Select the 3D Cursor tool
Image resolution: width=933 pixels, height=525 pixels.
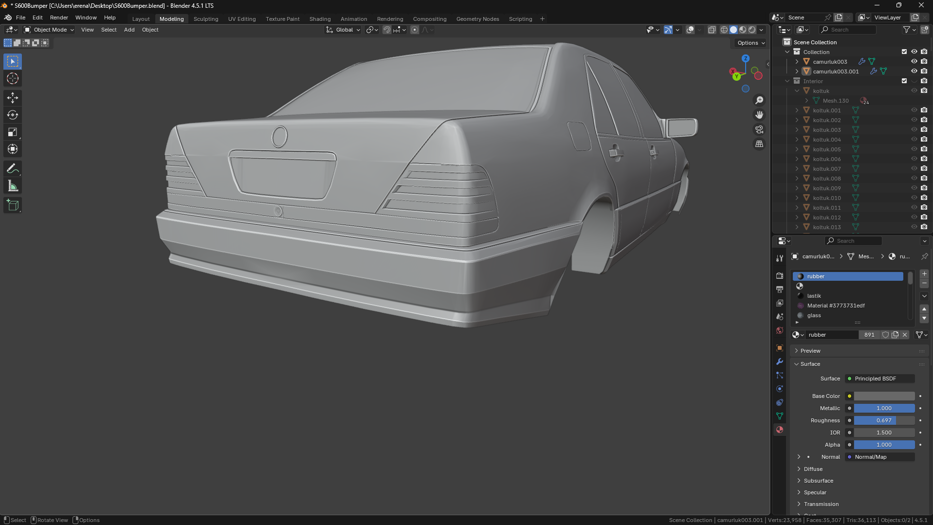tap(13, 78)
